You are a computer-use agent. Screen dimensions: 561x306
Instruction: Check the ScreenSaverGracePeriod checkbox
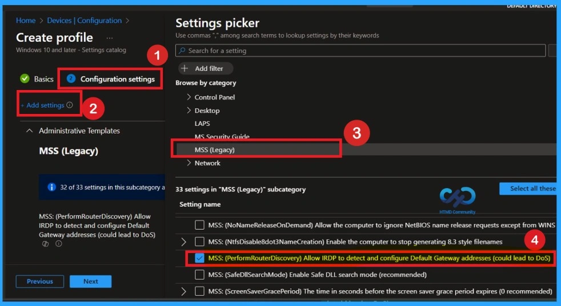199,291
